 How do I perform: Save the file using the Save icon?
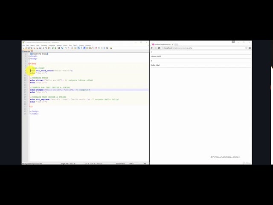(29, 48)
